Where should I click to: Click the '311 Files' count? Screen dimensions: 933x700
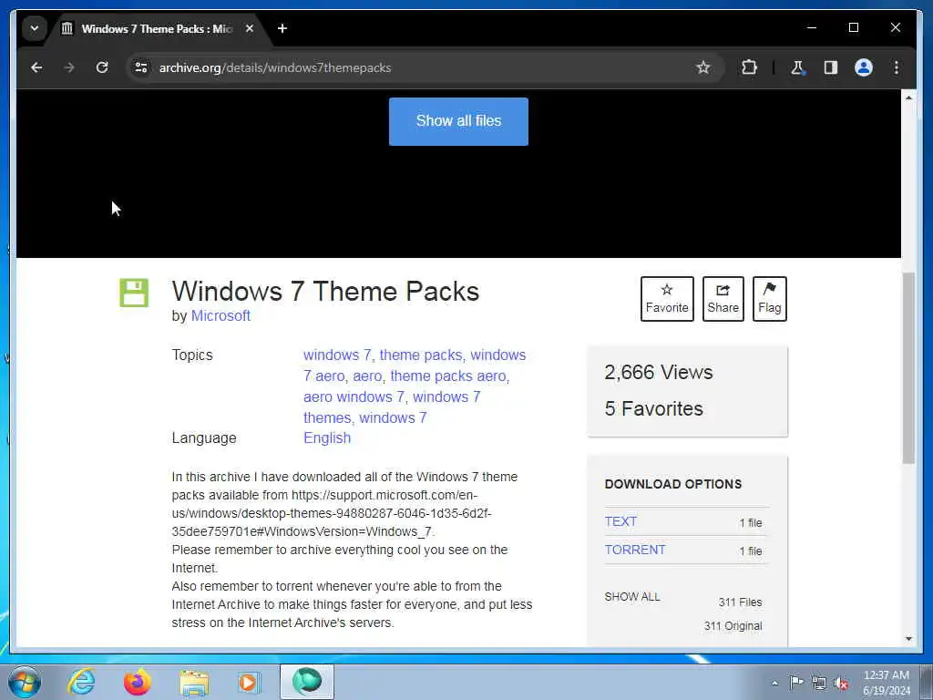point(740,602)
